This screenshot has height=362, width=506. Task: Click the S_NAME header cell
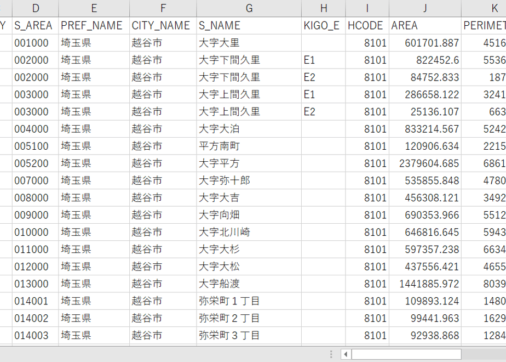click(249, 26)
